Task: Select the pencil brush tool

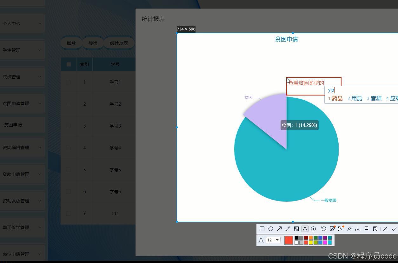Action: (x=288, y=229)
